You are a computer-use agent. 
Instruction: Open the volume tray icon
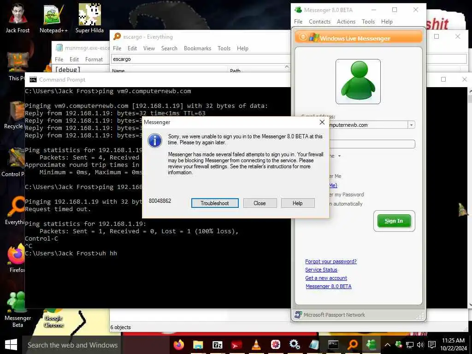click(x=420, y=345)
